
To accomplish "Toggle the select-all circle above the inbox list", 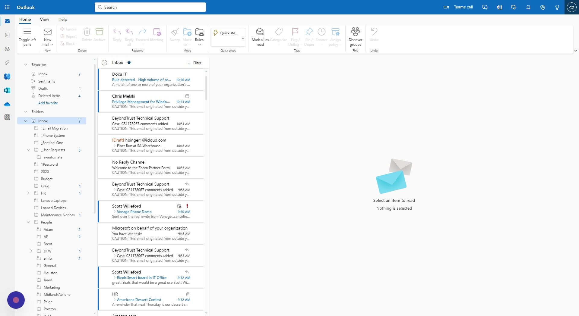I will point(104,62).
